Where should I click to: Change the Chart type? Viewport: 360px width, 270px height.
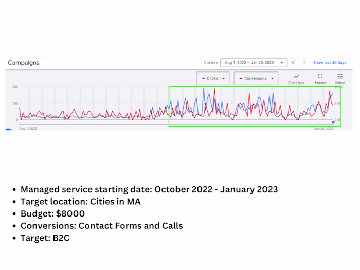pyautogui.click(x=296, y=79)
